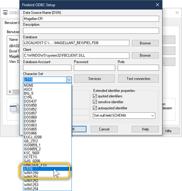Viewport: 182px width, 191px height.
Task: Click the Hilfe button in ODBC window
Action: click(171, 131)
